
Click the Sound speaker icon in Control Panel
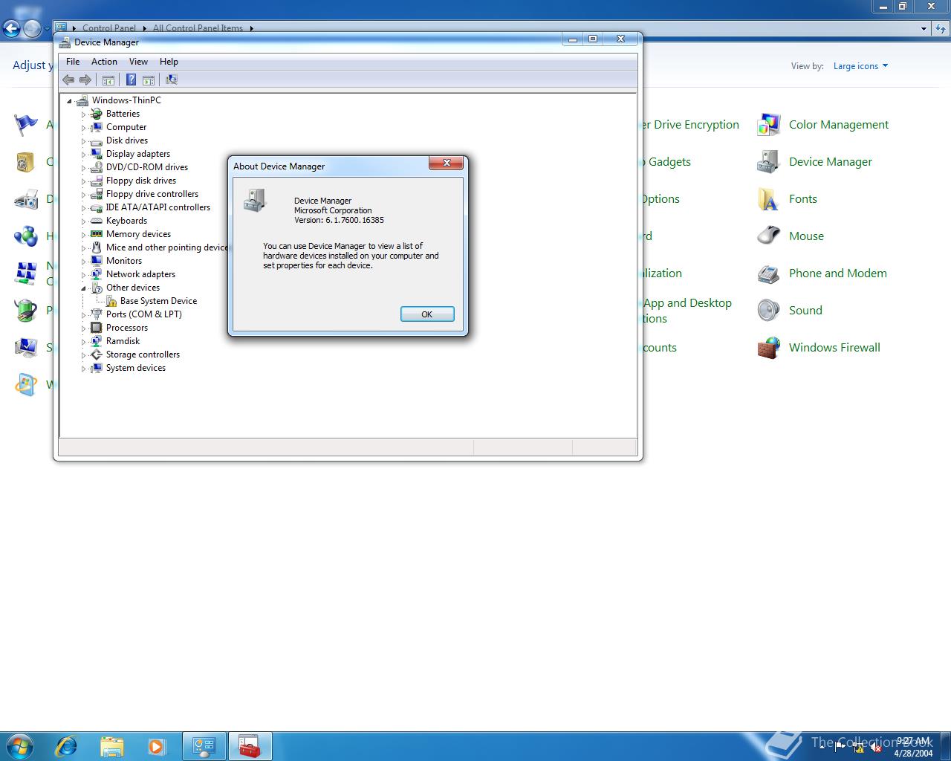[x=768, y=311]
